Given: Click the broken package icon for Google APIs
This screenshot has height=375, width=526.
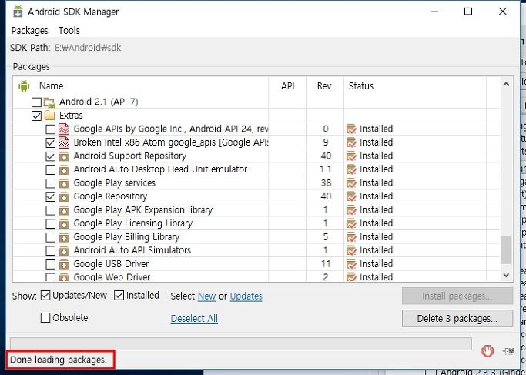Looking at the screenshot, I should (64, 129).
